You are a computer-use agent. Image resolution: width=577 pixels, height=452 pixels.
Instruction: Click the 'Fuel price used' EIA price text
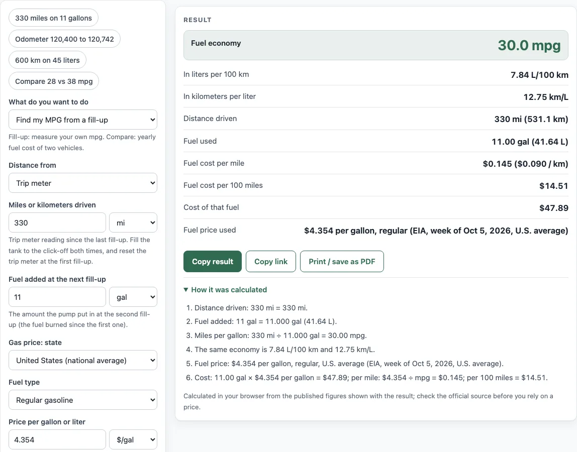coord(436,231)
